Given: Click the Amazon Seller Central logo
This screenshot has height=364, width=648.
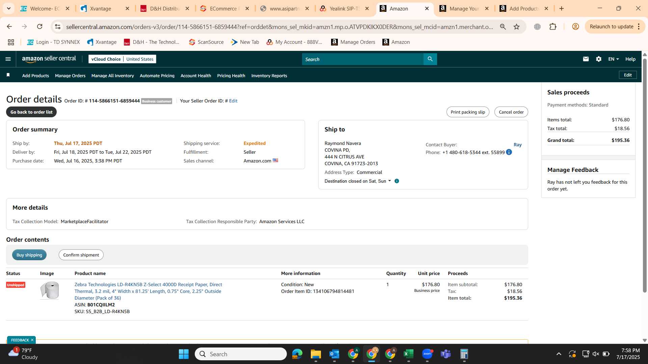Looking at the screenshot, I should coord(49,59).
